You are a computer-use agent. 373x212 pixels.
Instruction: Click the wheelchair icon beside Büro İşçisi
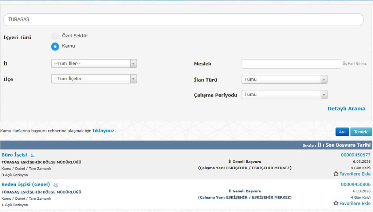pos(33,155)
